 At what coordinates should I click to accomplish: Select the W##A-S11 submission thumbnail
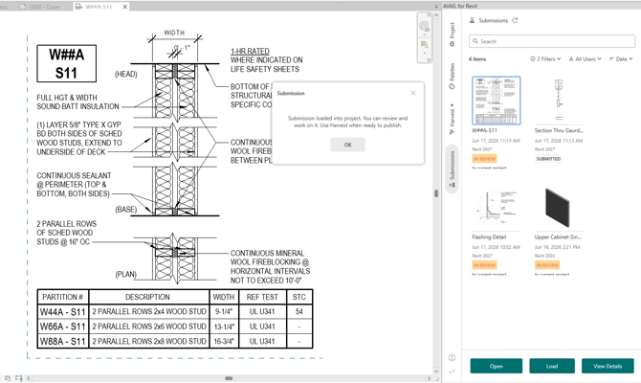(x=496, y=101)
